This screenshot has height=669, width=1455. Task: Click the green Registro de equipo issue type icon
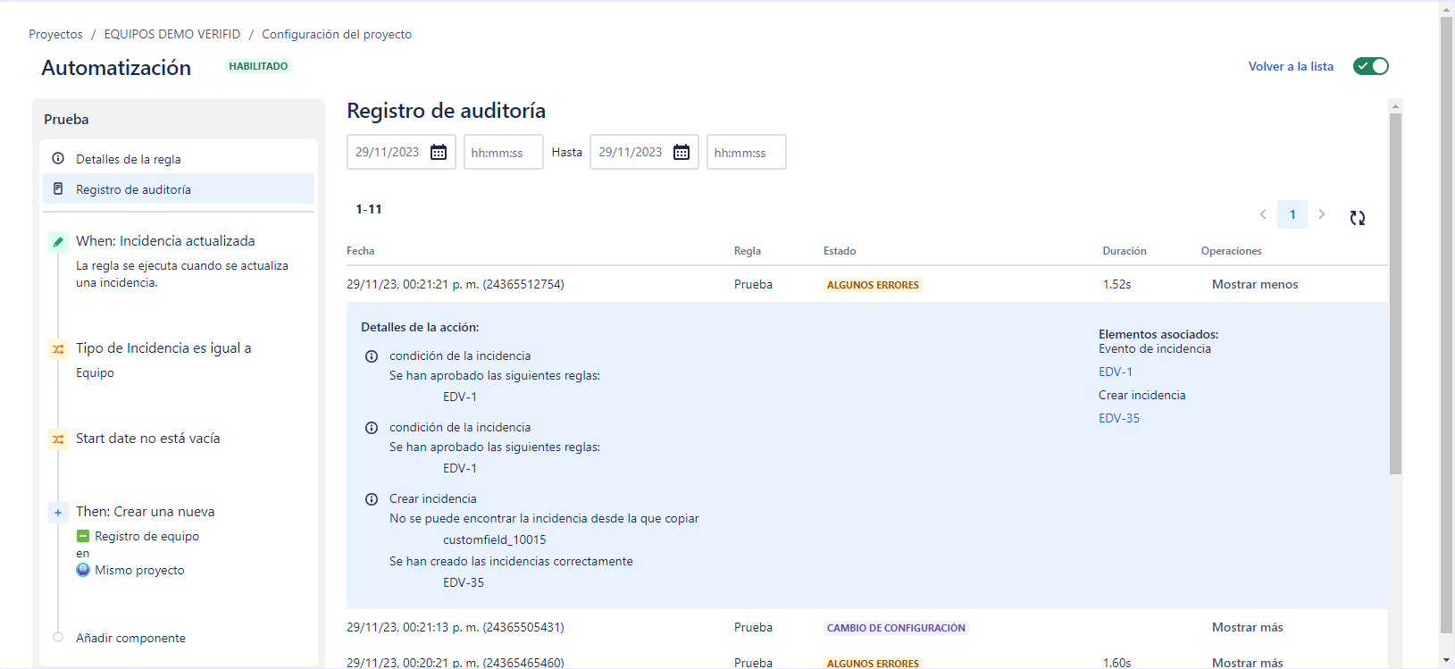point(83,536)
